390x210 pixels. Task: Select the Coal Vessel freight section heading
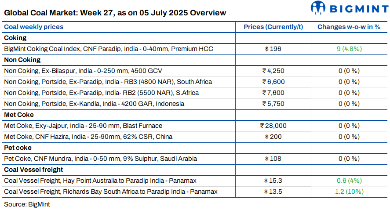pyautogui.click(x=33, y=170)
